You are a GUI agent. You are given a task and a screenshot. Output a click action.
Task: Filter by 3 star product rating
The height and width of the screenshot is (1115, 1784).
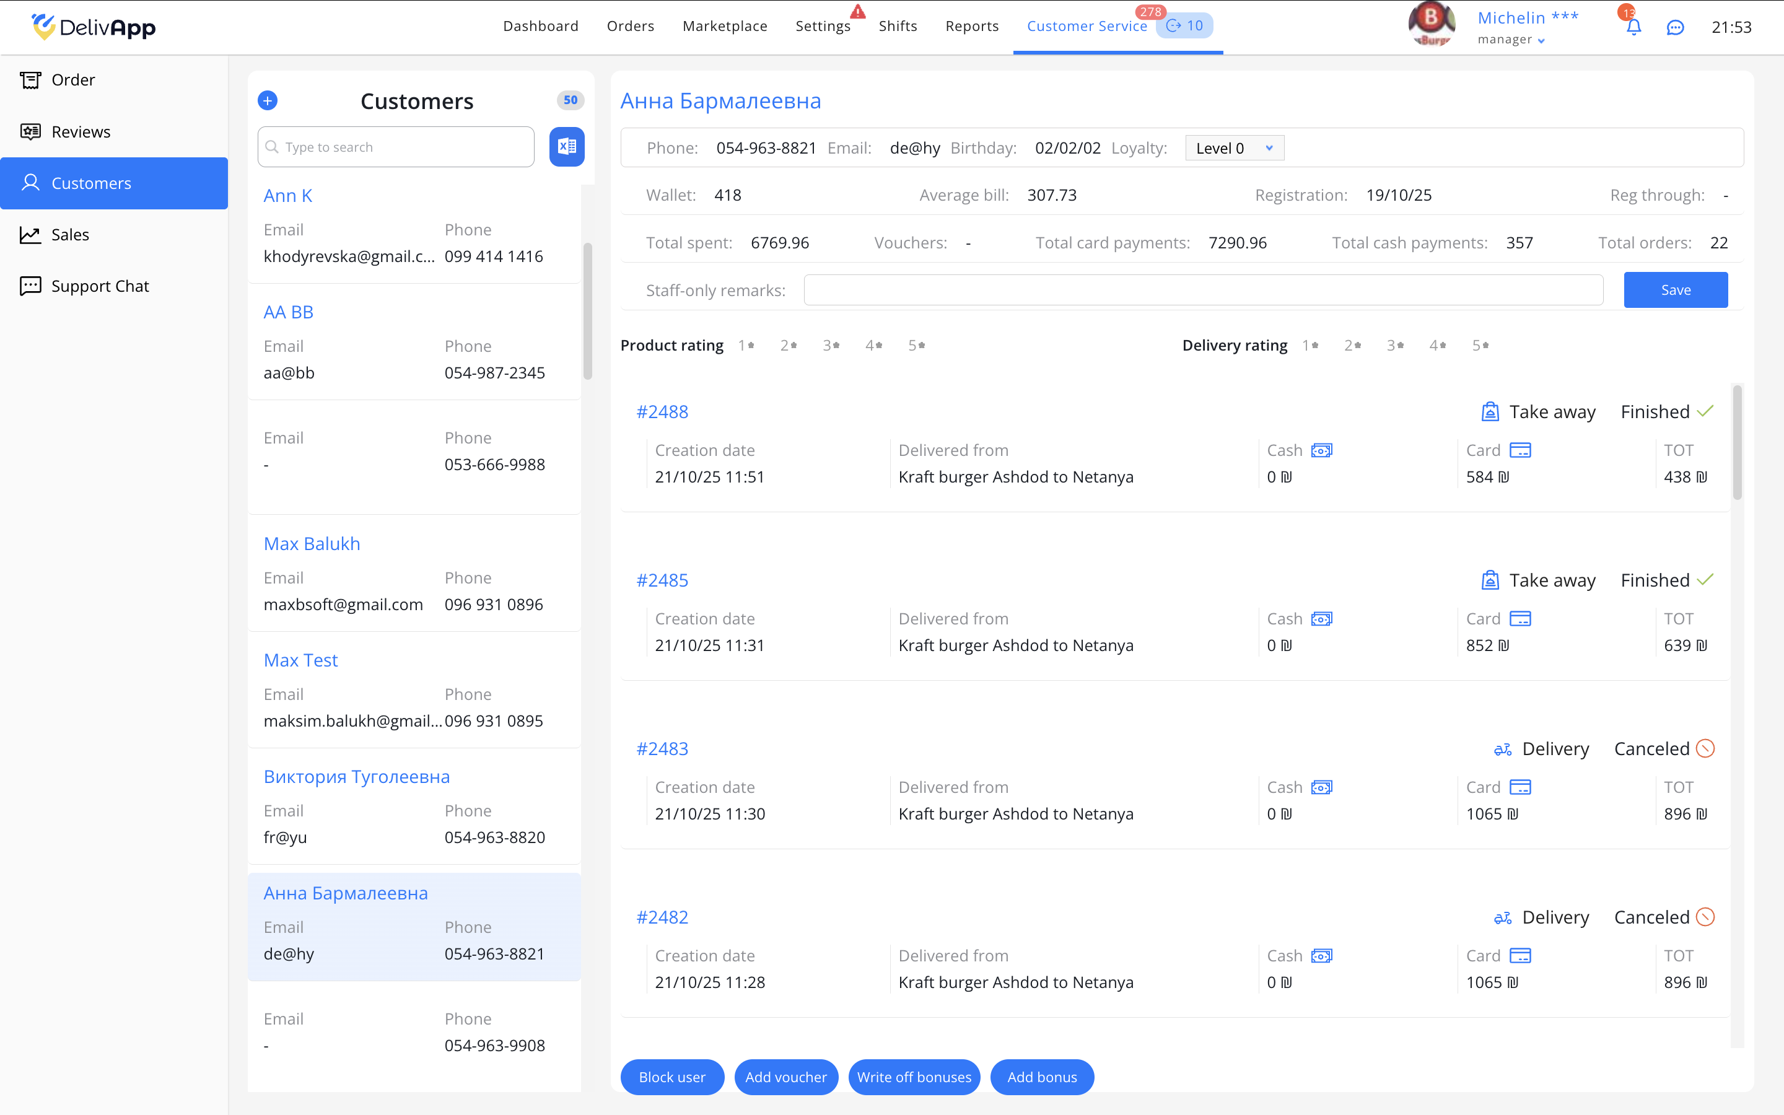click(x=831, y=345)
